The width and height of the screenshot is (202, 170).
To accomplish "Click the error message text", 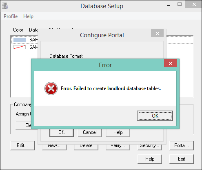I will pos(111,88).
